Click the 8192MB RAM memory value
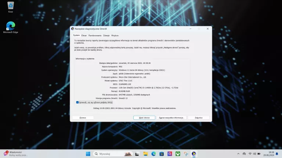This screenshot has width=282, height=158. click(x=124, y=91)
